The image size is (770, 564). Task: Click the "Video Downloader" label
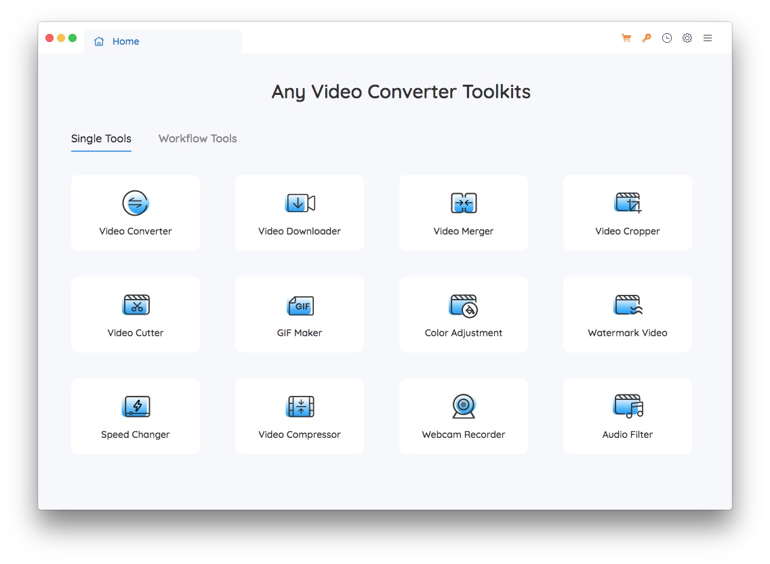click(x=300, y=231)
